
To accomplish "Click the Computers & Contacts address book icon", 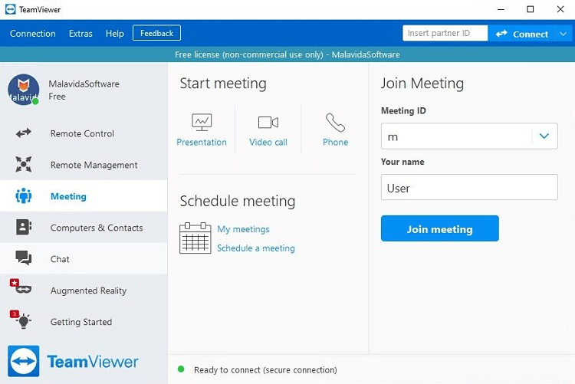I will 24,227.
